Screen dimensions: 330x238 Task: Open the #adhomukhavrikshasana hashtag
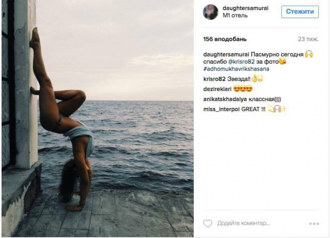(x=236, y=69)
